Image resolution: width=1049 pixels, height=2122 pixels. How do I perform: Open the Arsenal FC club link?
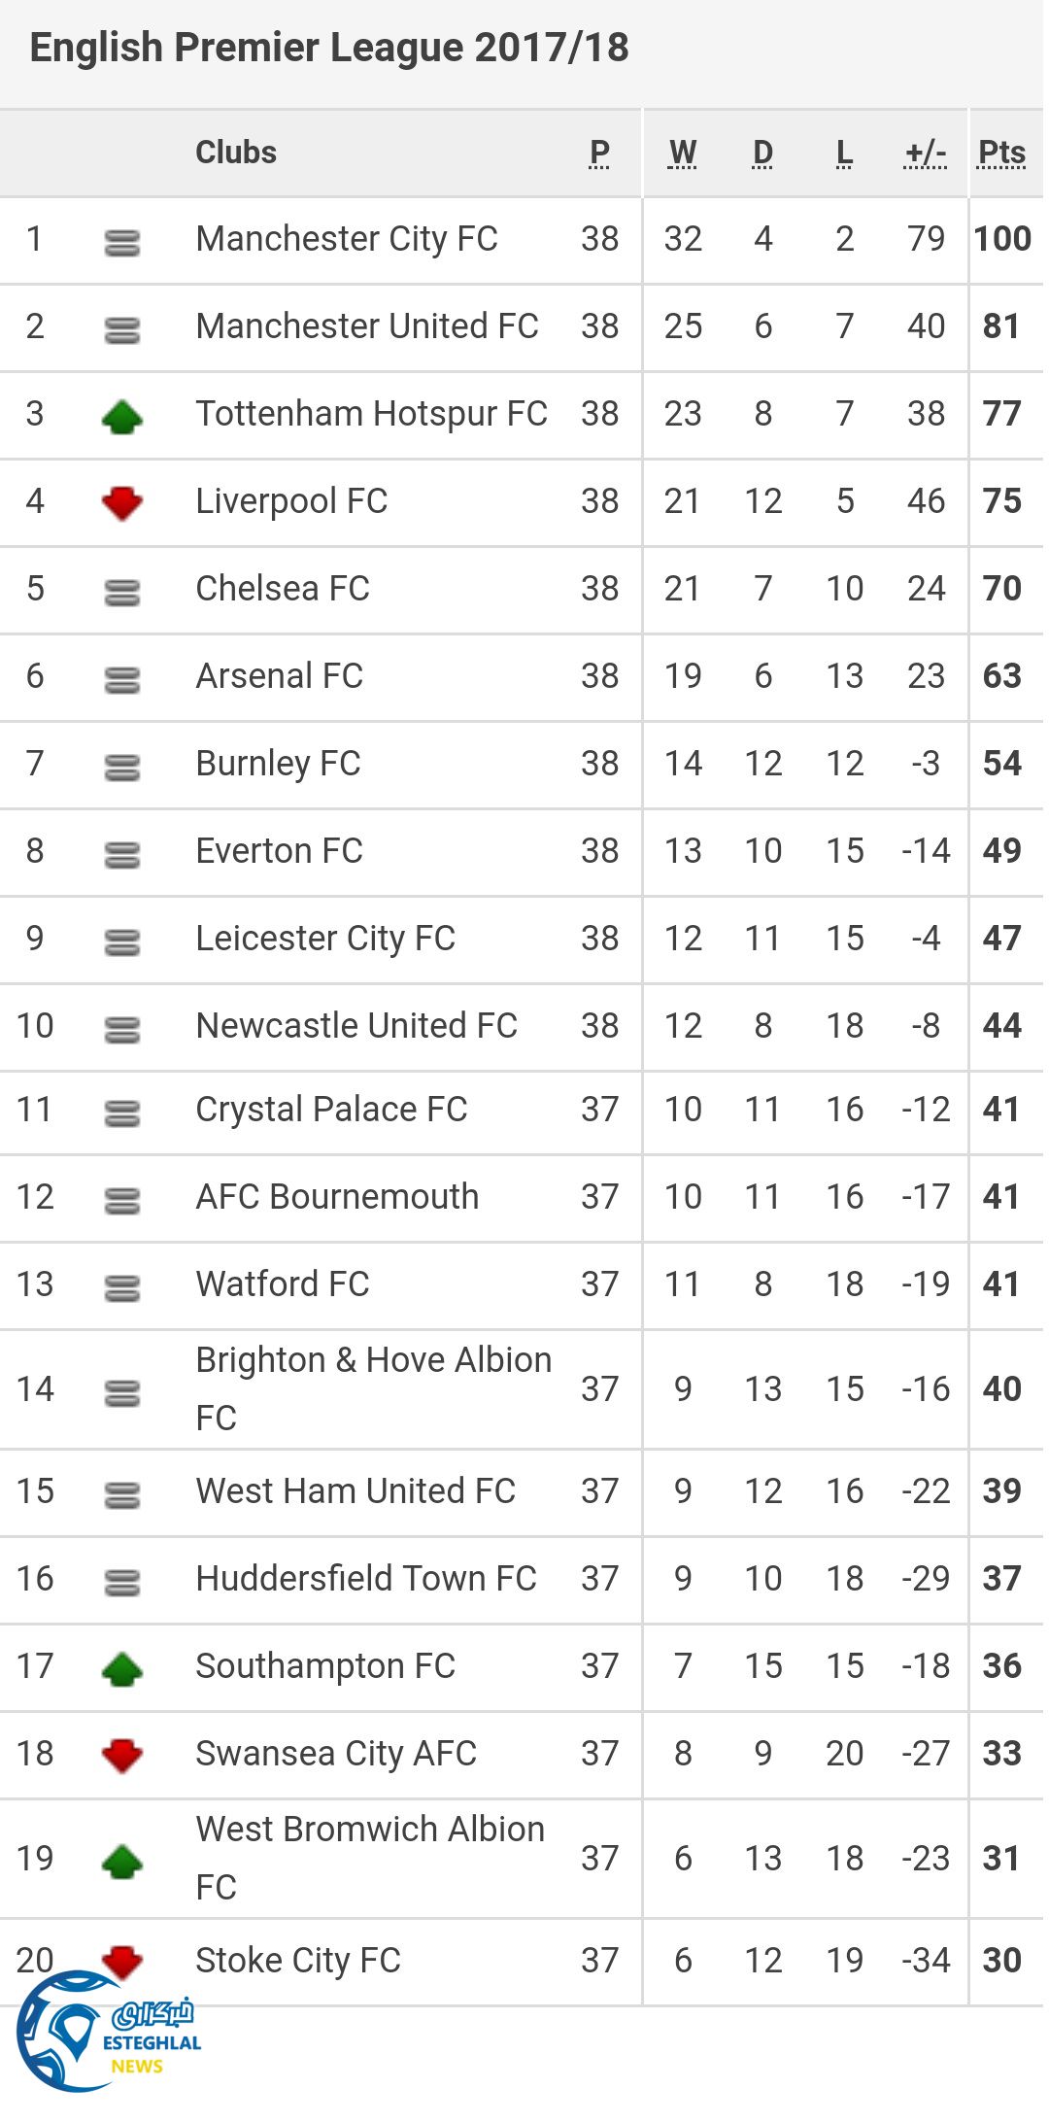point(280,676)
